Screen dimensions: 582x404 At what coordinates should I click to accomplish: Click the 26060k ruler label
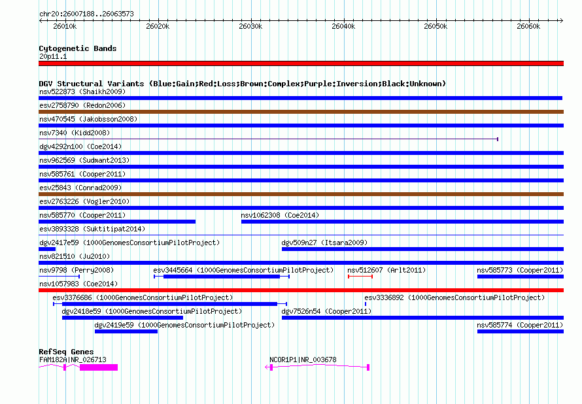(x=528, y=26)
